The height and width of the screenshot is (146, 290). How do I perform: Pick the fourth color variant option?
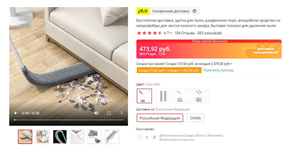click(x=201, y=96)
